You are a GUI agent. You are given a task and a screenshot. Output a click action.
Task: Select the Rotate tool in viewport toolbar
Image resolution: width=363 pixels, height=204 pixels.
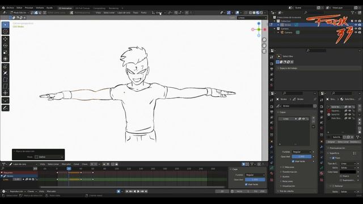(x=5, y=45)
